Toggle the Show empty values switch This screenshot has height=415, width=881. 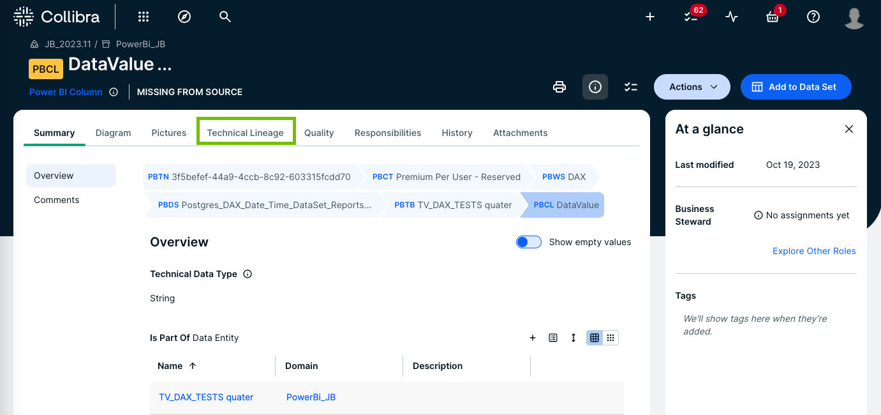pyautogui.click(x=529, y=242)
